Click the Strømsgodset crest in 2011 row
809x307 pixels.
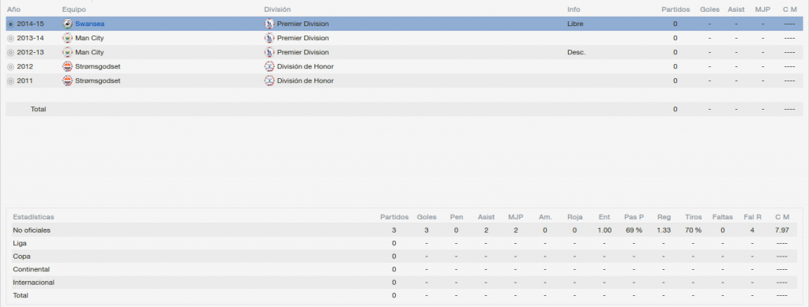(x=67, y=80)
